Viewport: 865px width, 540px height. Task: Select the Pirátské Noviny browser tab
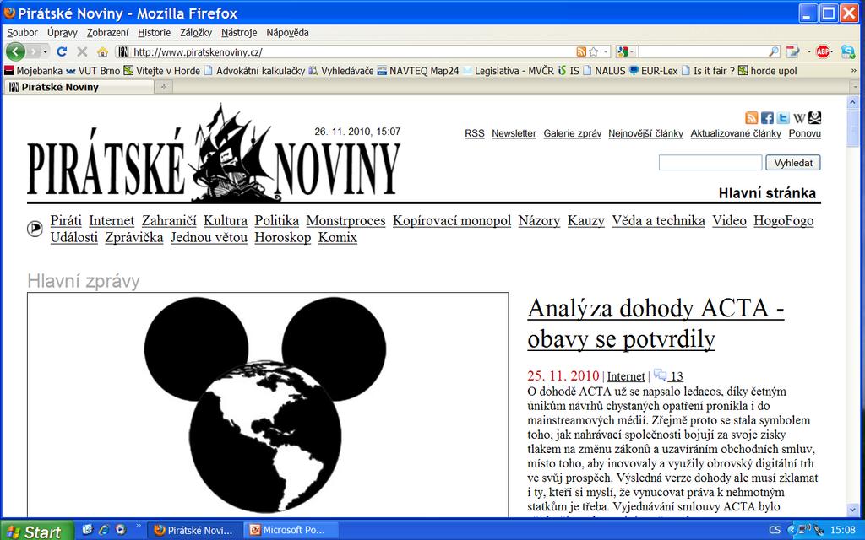79,87
